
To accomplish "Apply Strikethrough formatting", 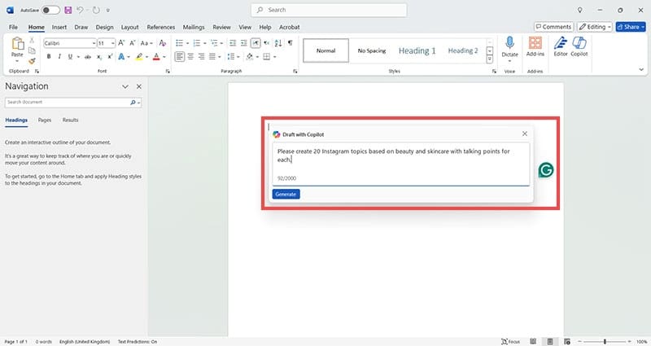I will click(88, 56).
